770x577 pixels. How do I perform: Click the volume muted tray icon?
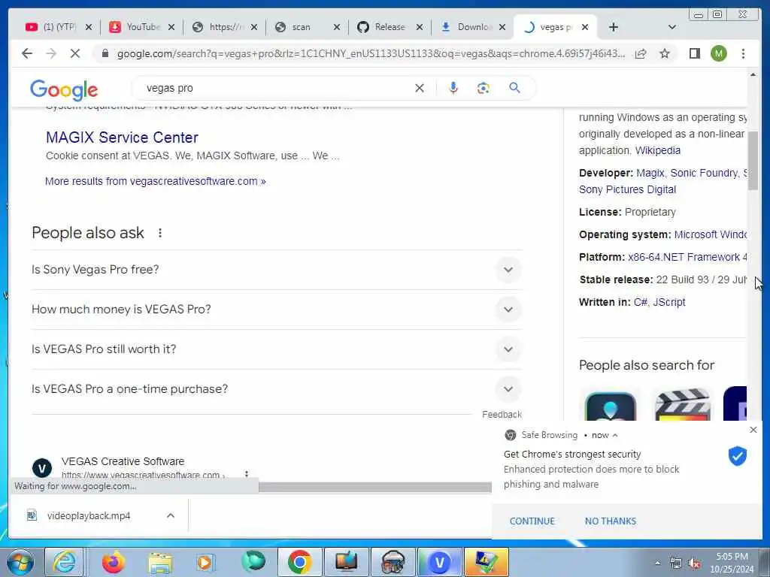point(694,563)
